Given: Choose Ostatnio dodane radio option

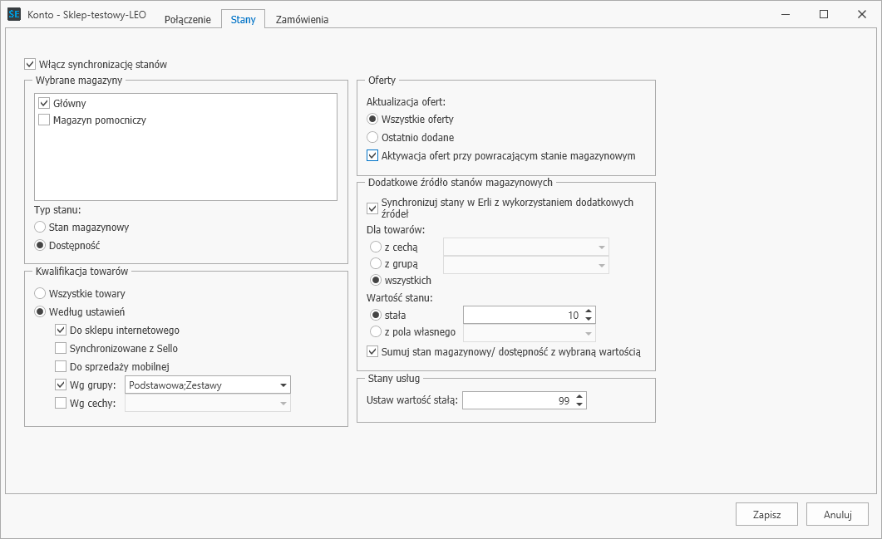Looking at the screenshot, I should coord(372,137).
